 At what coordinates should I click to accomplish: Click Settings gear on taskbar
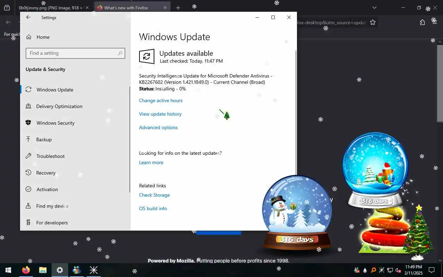coord(60,270)
